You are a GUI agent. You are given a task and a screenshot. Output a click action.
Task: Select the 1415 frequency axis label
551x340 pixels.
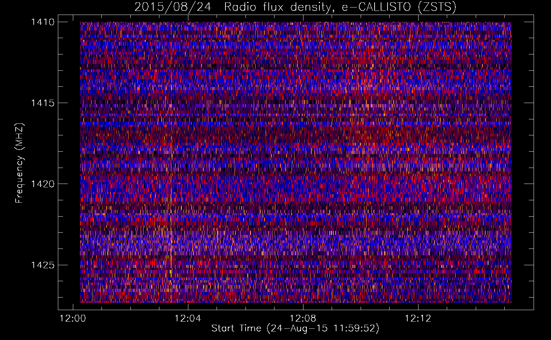point(43,103)
